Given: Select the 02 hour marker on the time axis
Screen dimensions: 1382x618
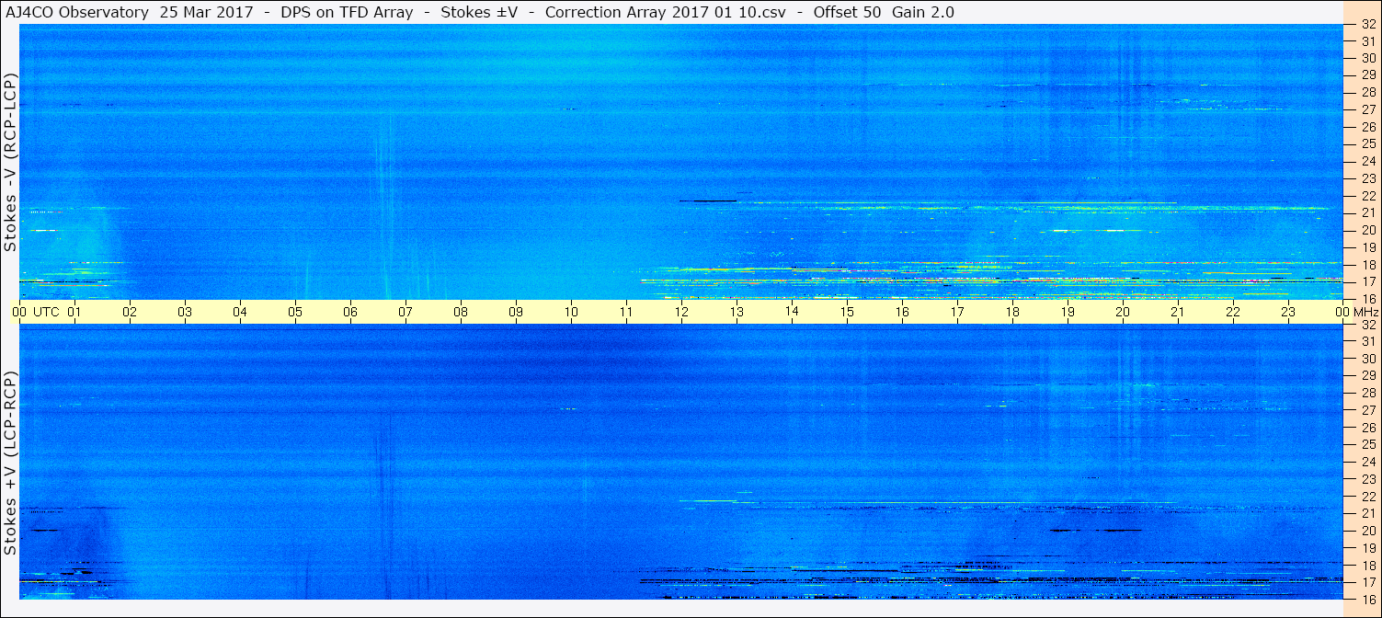Looking at the screenshot, I should 130,312.
